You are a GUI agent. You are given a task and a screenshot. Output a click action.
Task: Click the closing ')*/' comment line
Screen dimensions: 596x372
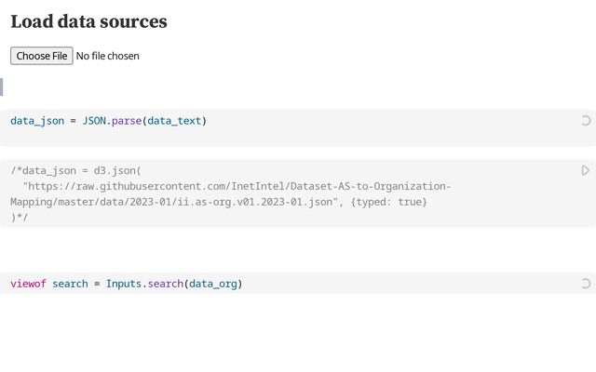pyautogui.click(x=20, y=216)
